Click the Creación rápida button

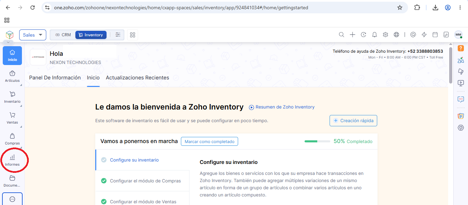tap(354, 120)
